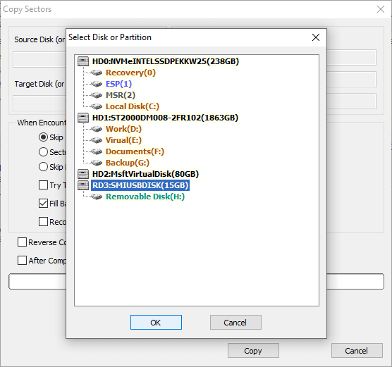Select the Backup(G:) partition

click(x=128, y=163)
